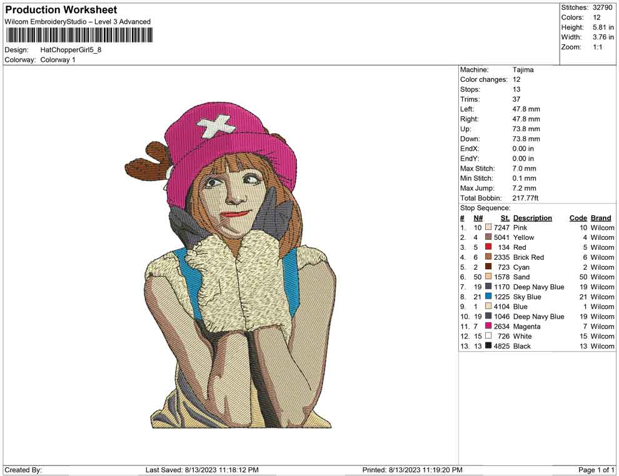Click the Up value '73.8 mm'

[x=526, y=129]
